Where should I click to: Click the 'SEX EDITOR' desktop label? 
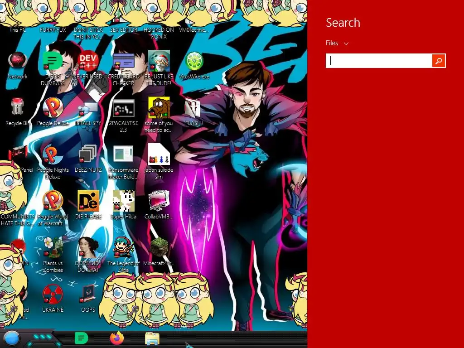point(123,30)
